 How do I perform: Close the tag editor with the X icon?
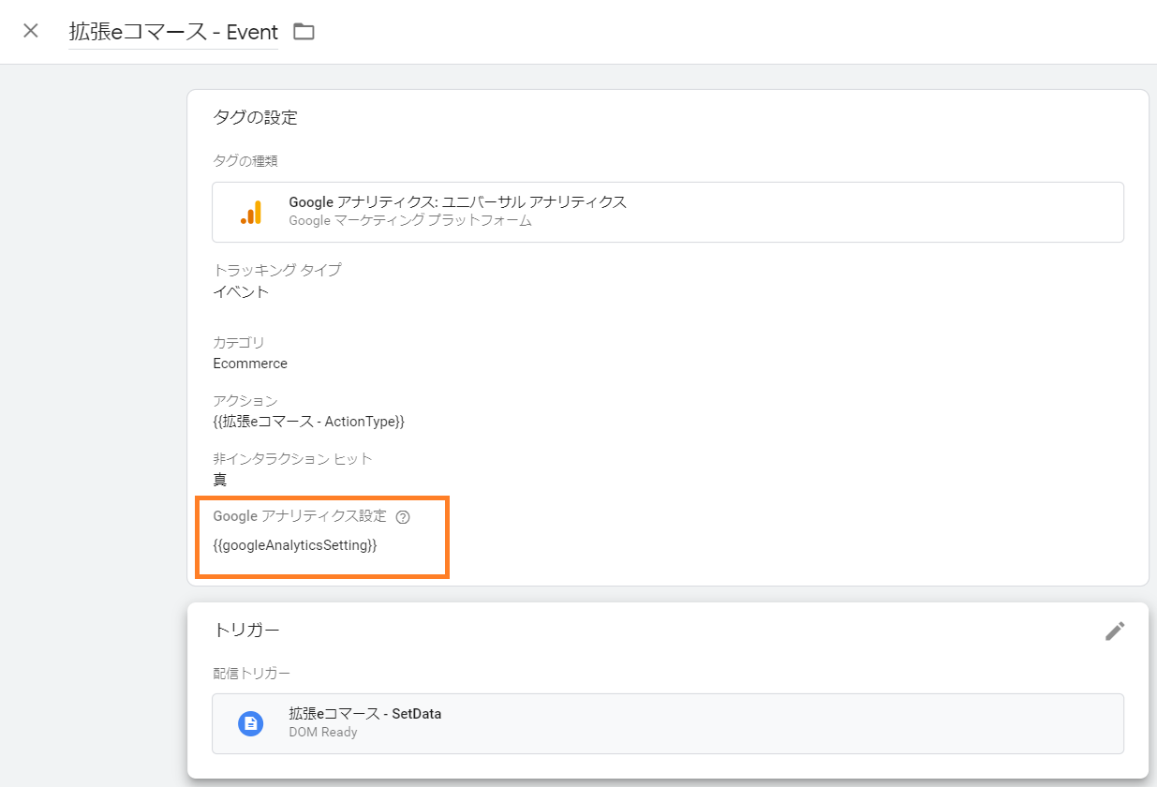(31, 31)
